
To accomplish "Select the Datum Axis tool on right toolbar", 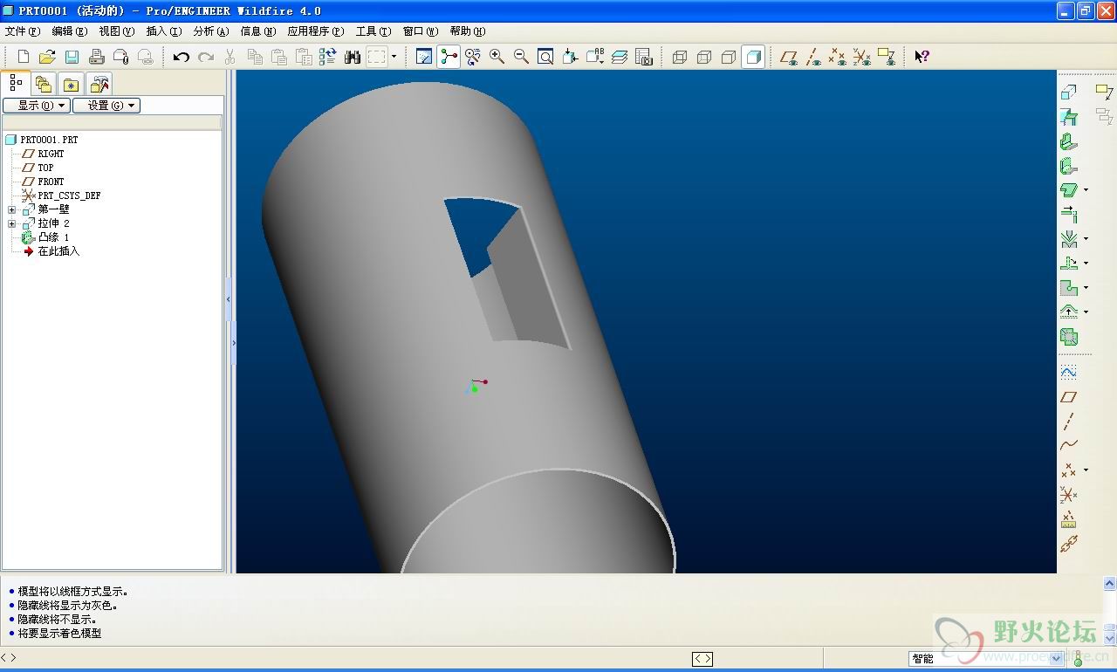I will [1069, 422].
